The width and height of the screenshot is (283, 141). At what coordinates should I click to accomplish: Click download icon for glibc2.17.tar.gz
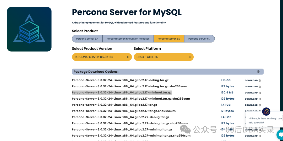coord(260,105)
